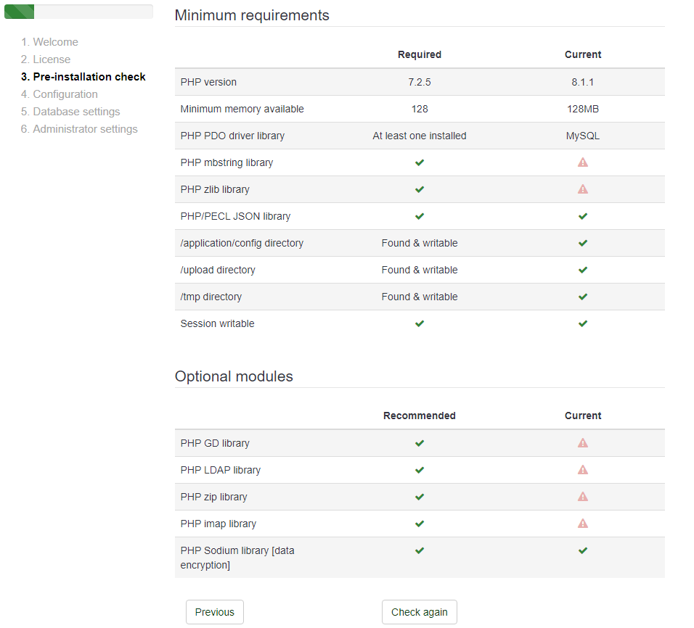Click current checkmark for PHP Sodium library

(582, 550)
